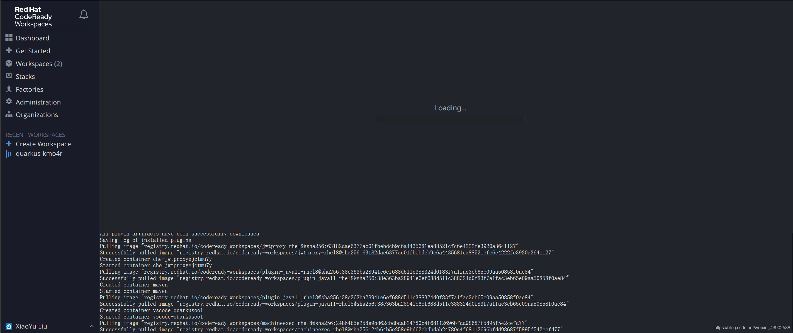Screen dimensions: 793x333
Task: Click 'Saving log of installed plugins' line
Action: pos(145,240)
